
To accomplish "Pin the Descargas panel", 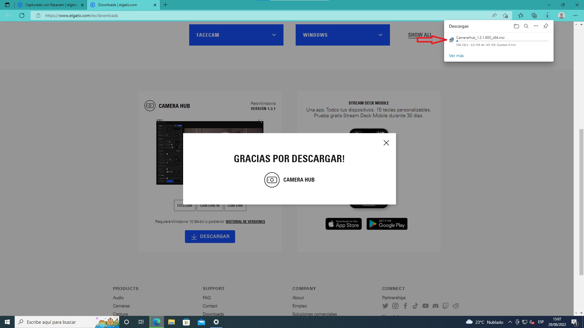I will [x=546, y=26].
